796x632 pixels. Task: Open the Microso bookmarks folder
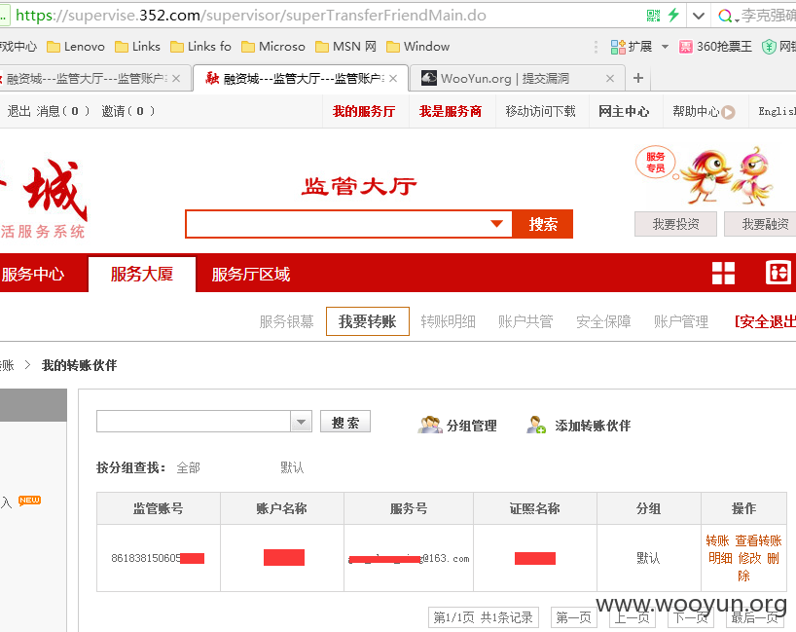(273, 47)
